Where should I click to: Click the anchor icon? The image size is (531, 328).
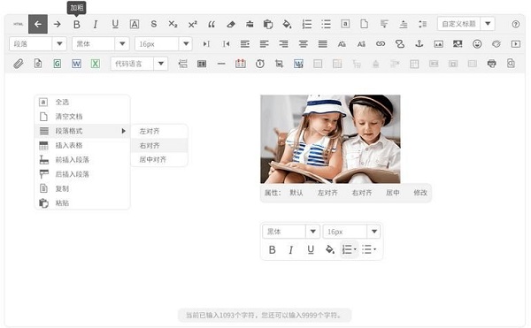coord(419,44)
